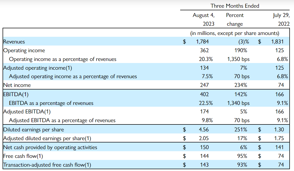The width and height of the screenshot is (294, 171).
Task: Select the Free cash flow value 144
Action: [x=204, y=156]
